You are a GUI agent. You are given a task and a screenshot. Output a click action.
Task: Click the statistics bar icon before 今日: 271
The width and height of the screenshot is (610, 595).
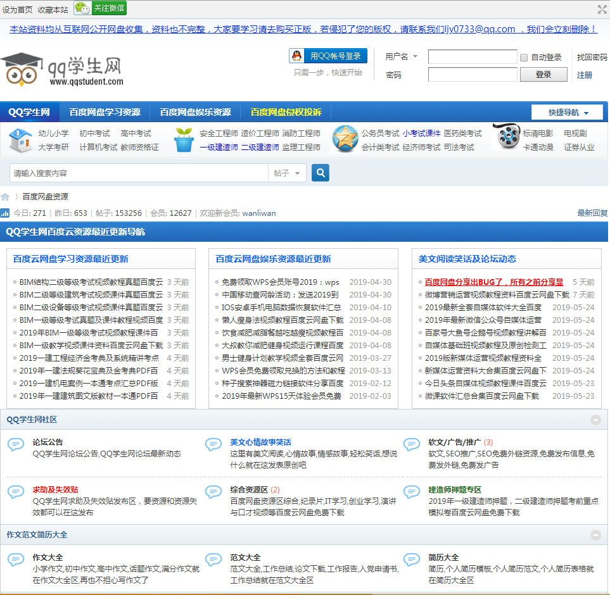coord(6,213)
